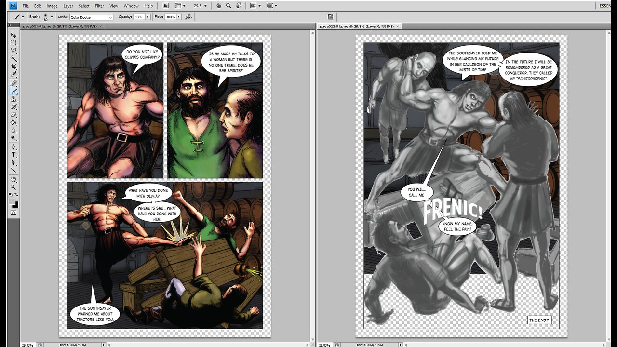Select the Eraser tool
The image size is (617, 347).
[13, 115]
